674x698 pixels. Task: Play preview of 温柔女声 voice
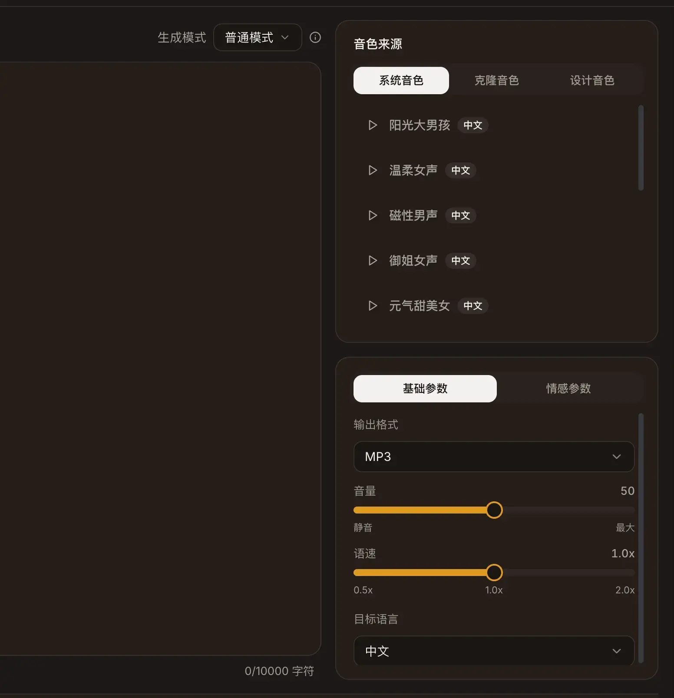[x=373, y=170]
